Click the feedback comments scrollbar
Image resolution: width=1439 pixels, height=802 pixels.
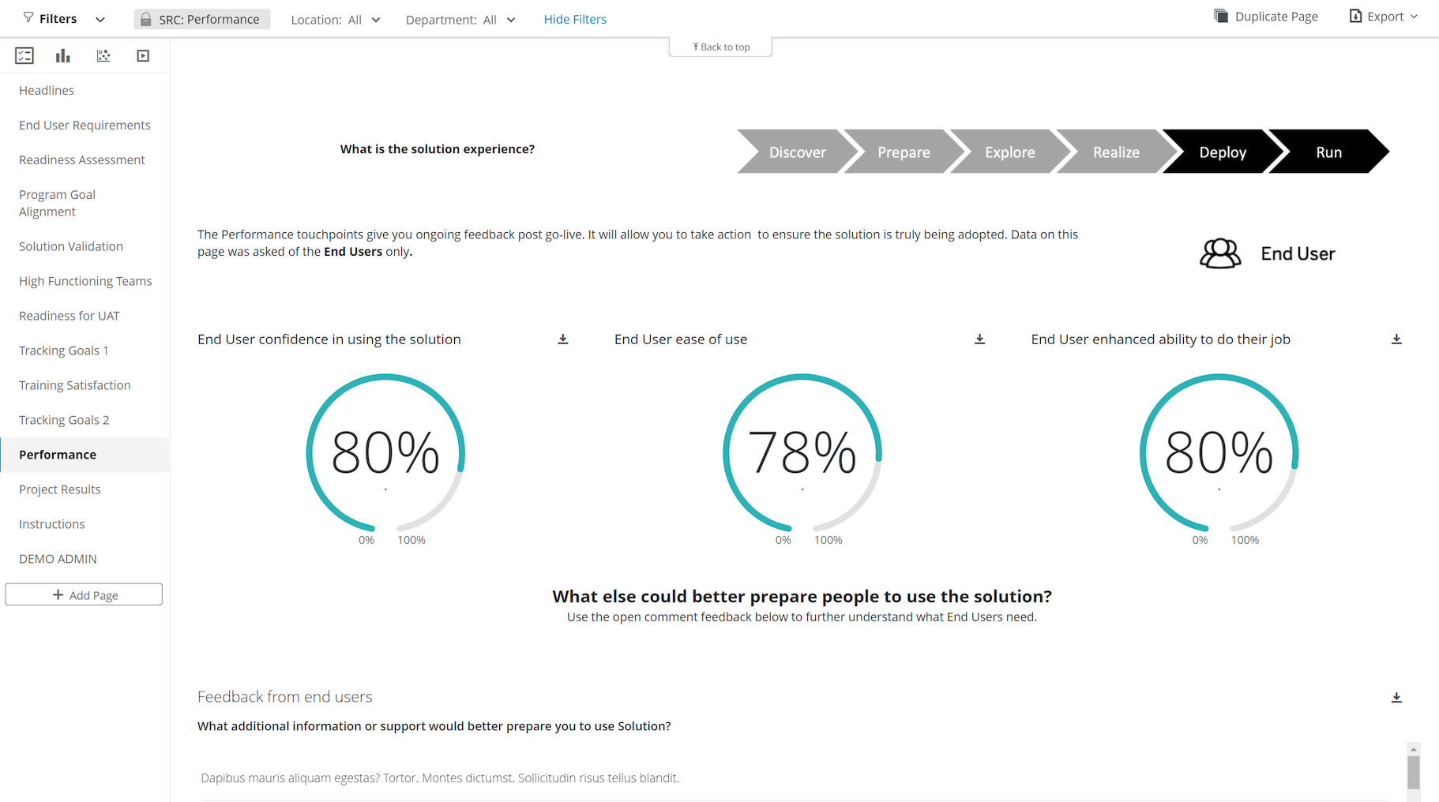tap(1414, 771)
